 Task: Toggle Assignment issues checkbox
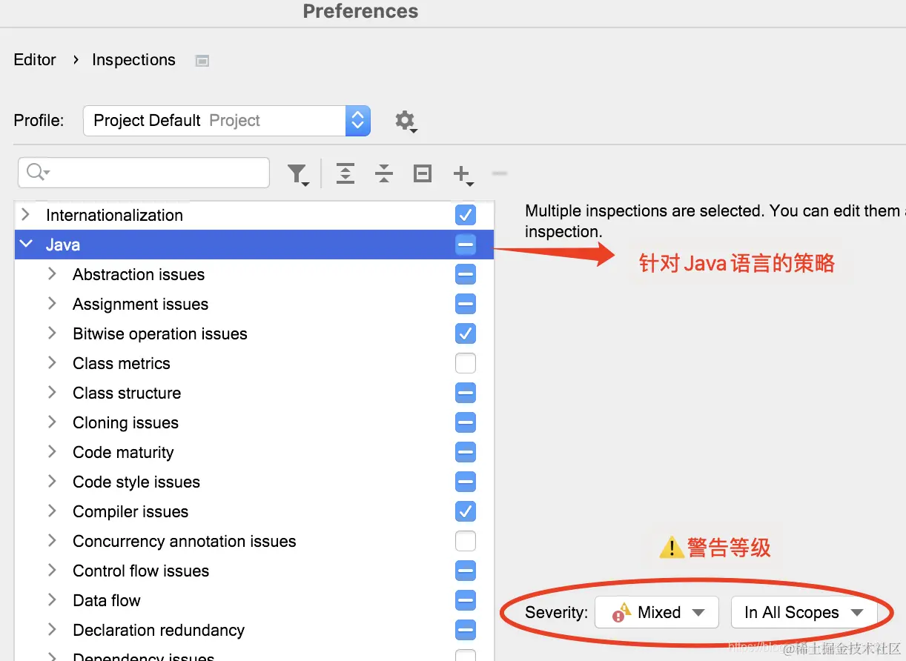(x=466, y=304)
